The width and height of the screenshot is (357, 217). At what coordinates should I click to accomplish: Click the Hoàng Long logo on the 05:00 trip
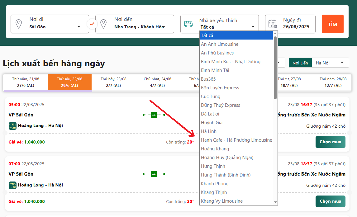(12, 126)
